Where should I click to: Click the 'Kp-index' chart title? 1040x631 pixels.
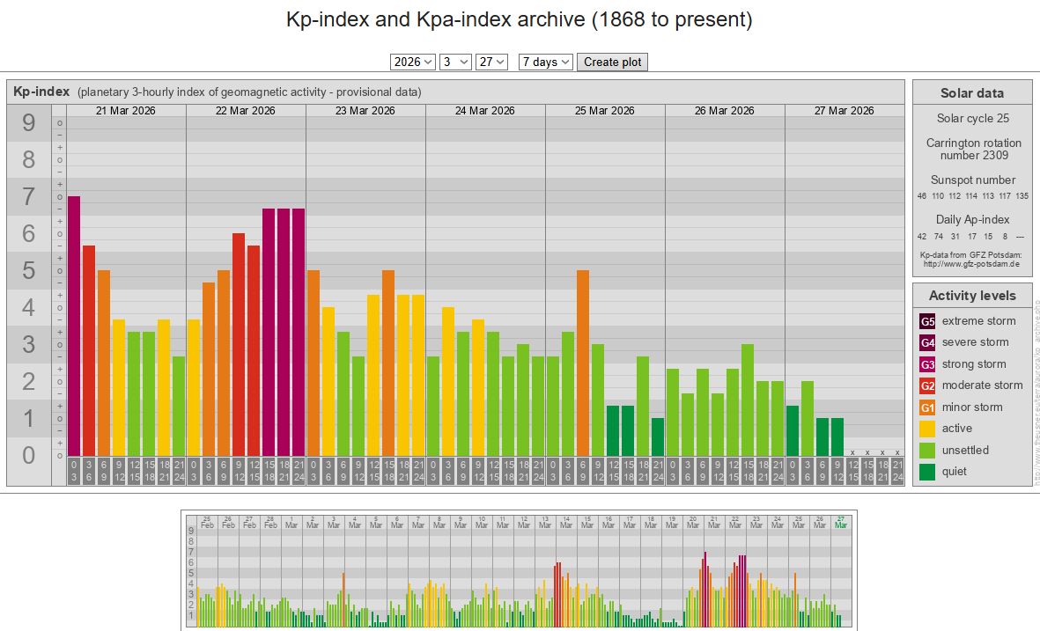(x=41, y=92)
